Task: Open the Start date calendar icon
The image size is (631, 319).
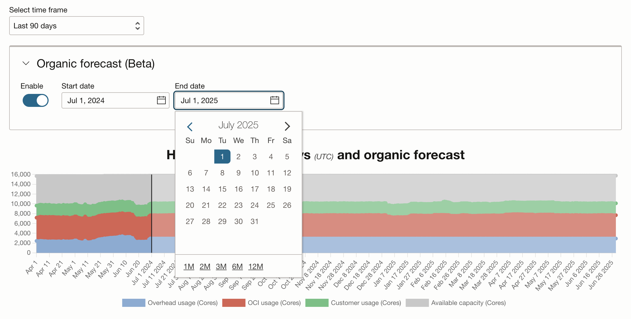Action: (161, 100)
